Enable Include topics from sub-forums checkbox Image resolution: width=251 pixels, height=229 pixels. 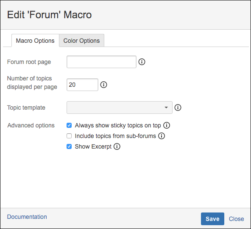pos(69,136)
